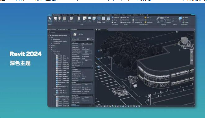Click the Edit Type button
Viewport: 207px width, 118px height.
click(90, 39)
